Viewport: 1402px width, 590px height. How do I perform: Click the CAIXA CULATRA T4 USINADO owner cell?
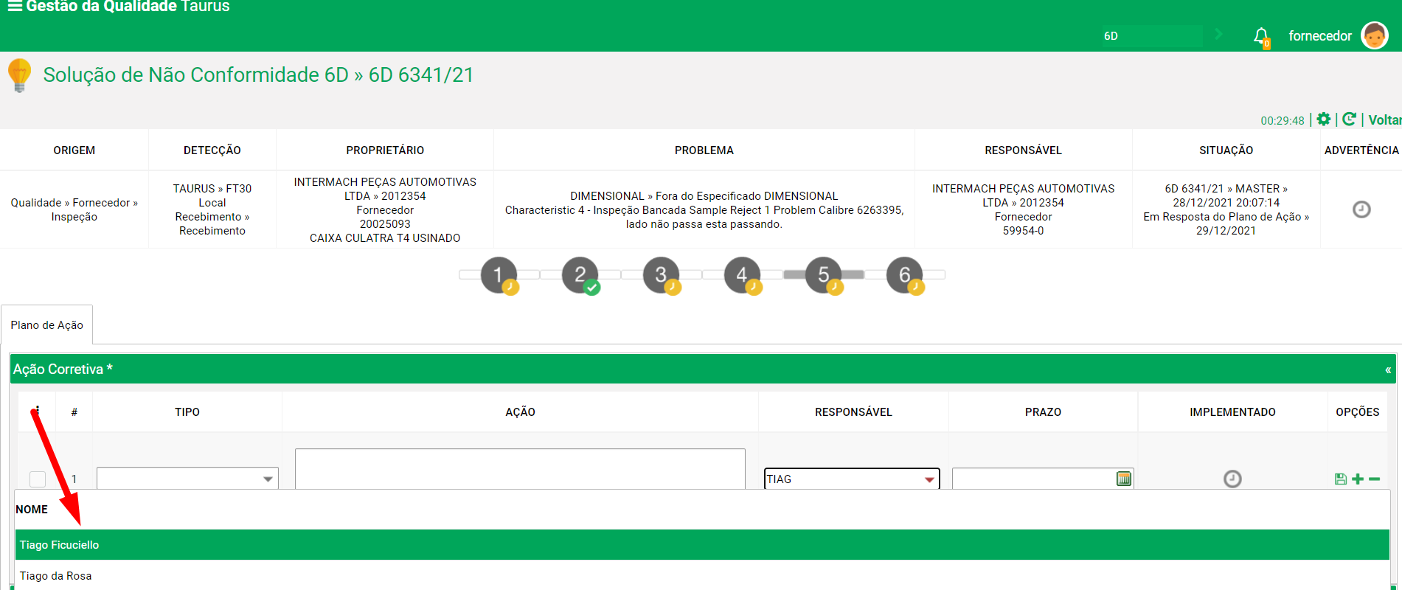click(x=385, y=209)
